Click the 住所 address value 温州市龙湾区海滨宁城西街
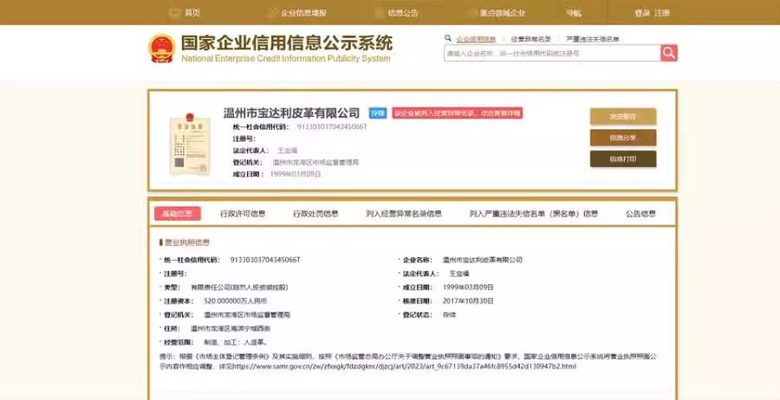 click(x=231, y=329)
